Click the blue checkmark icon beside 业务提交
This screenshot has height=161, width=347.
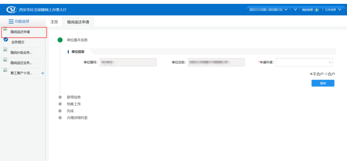pyautogui.click(x=6, y=40)
